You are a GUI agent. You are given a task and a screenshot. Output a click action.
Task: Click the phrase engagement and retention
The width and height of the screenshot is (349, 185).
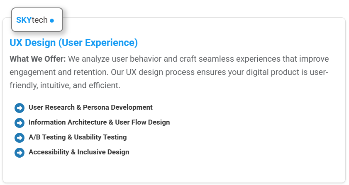(59, 72)
